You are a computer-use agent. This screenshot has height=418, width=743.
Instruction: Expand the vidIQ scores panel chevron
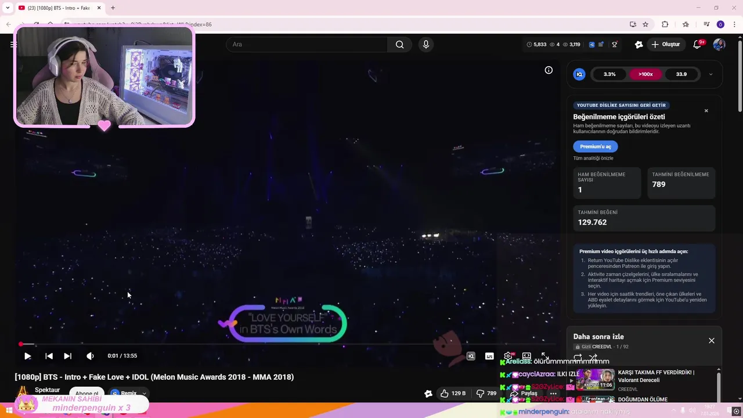click(710, 74)
